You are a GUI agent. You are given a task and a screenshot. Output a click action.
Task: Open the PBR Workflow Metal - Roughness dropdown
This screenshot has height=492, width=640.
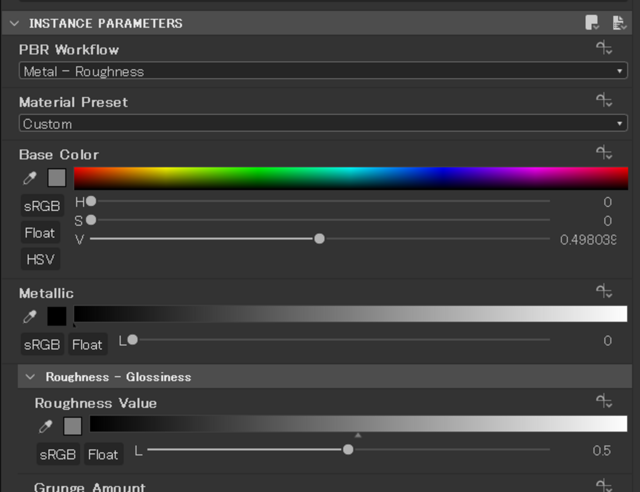coord(323,71)
